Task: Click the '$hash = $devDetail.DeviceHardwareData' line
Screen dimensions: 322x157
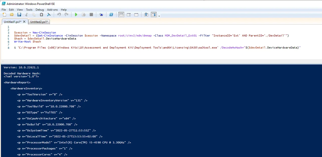Action: point(45,39)
